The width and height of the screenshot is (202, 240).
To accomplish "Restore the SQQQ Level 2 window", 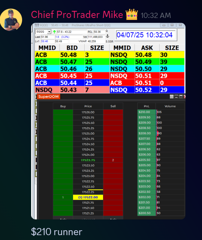I will (172, 25).
